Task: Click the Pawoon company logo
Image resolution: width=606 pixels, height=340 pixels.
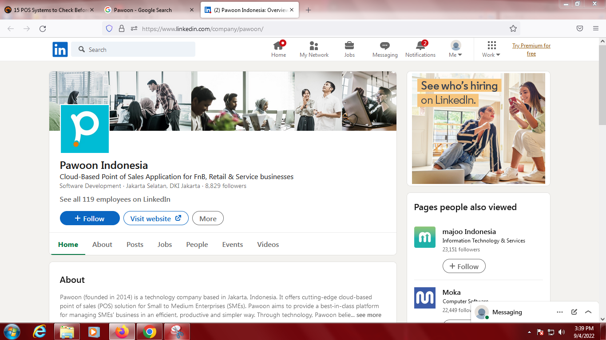Action: click(x=84, y=129)
